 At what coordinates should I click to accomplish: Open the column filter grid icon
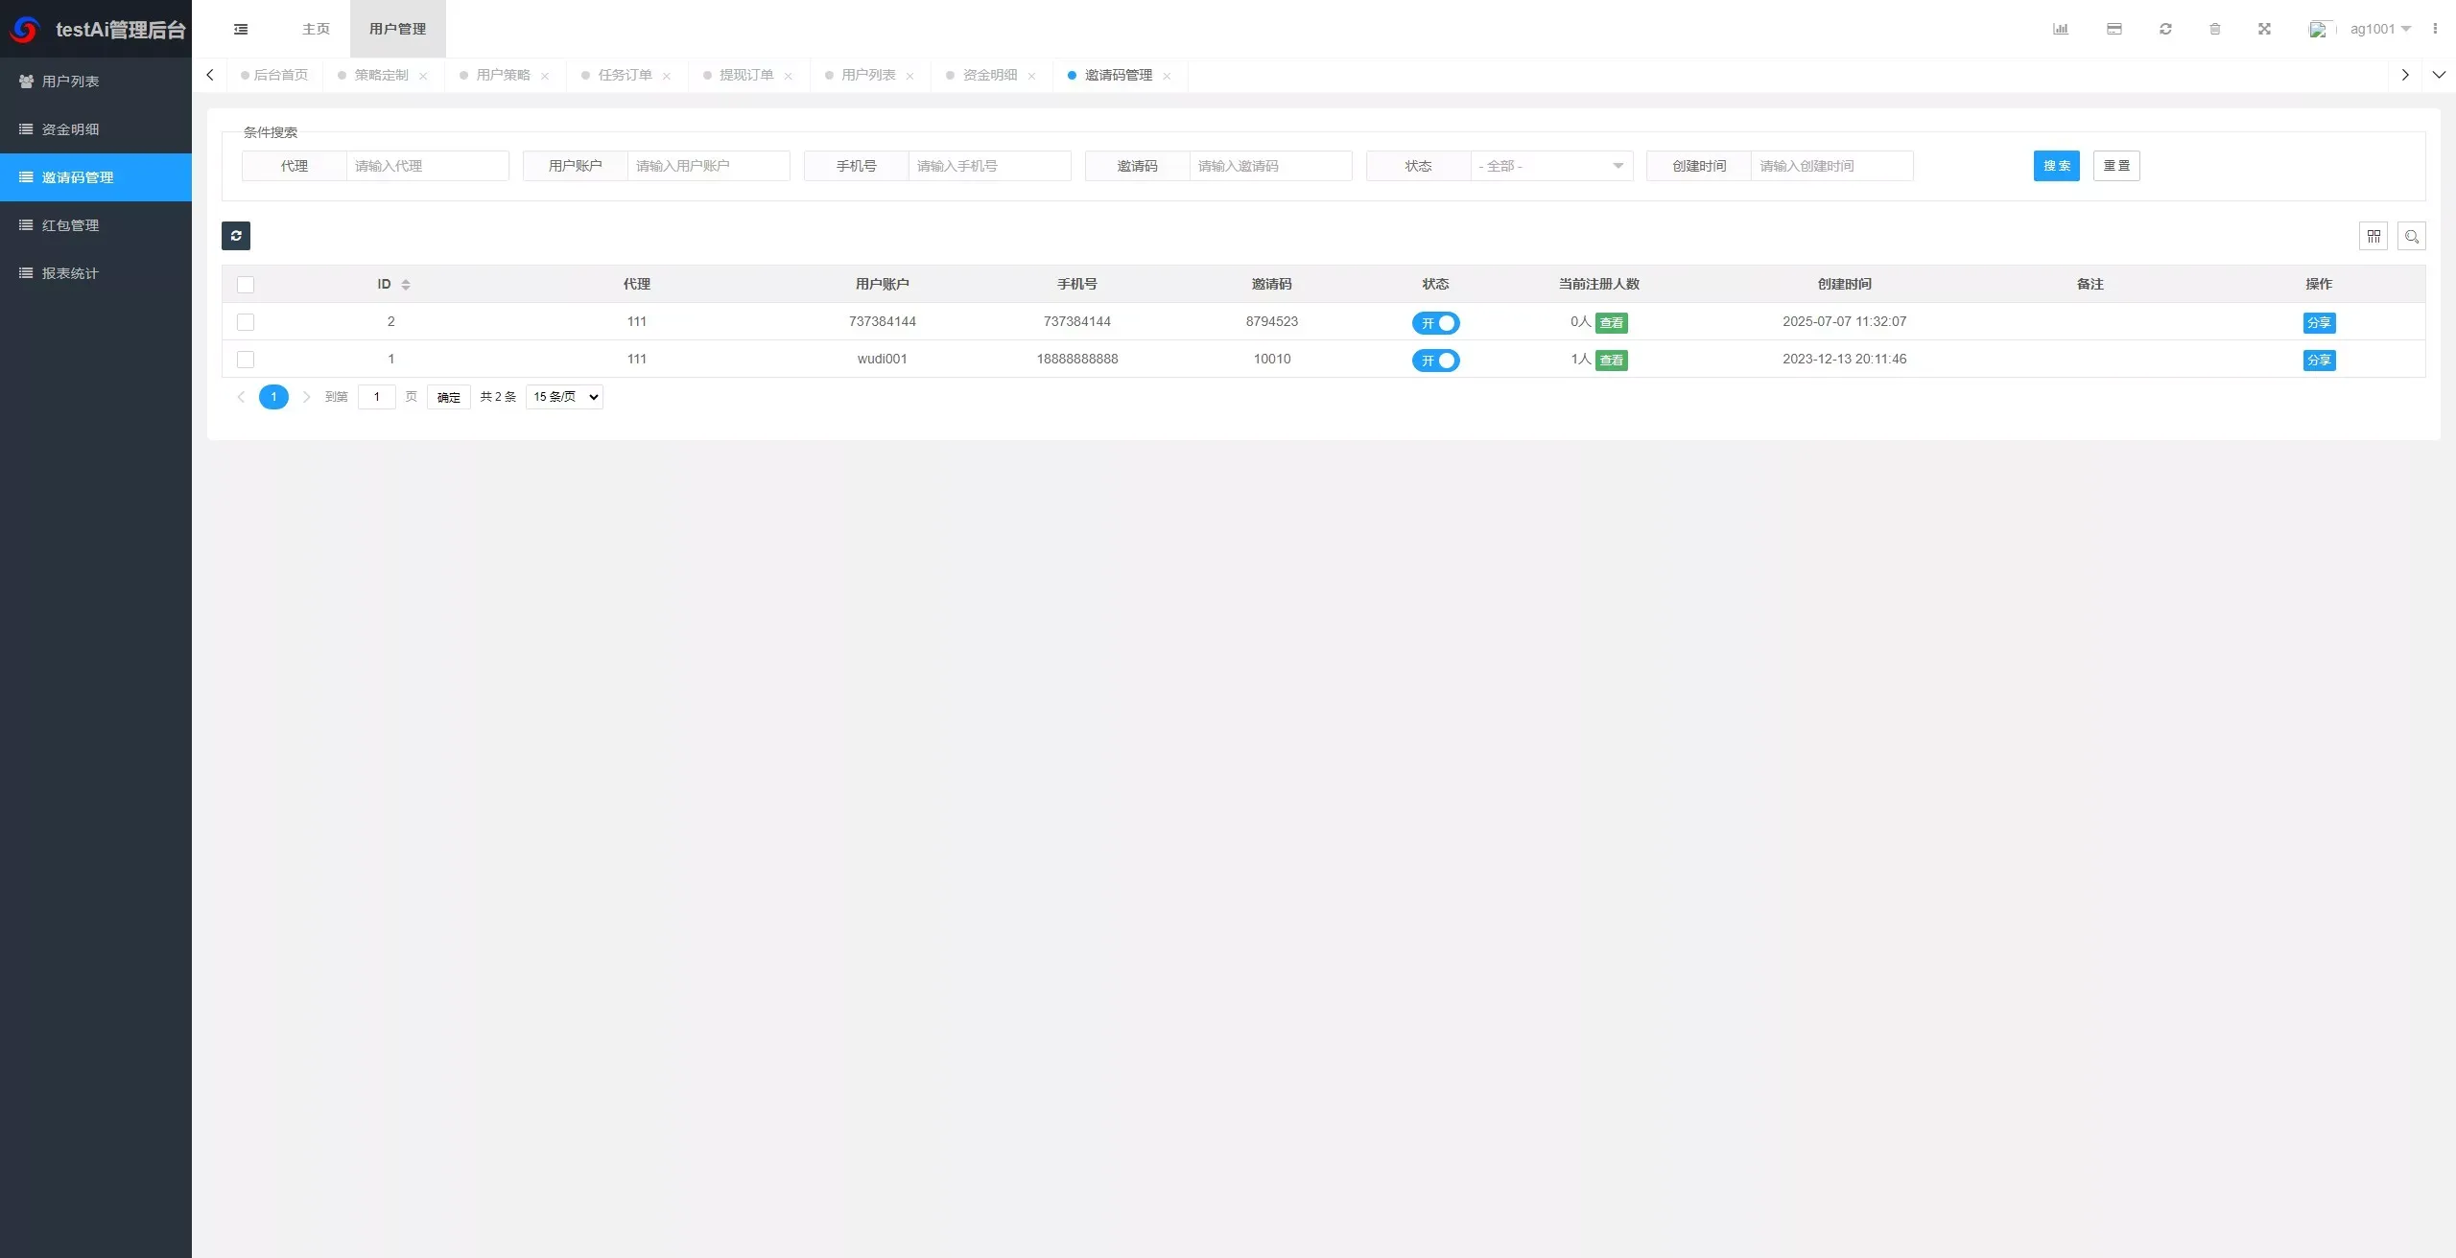click(x=2373, y=236)
